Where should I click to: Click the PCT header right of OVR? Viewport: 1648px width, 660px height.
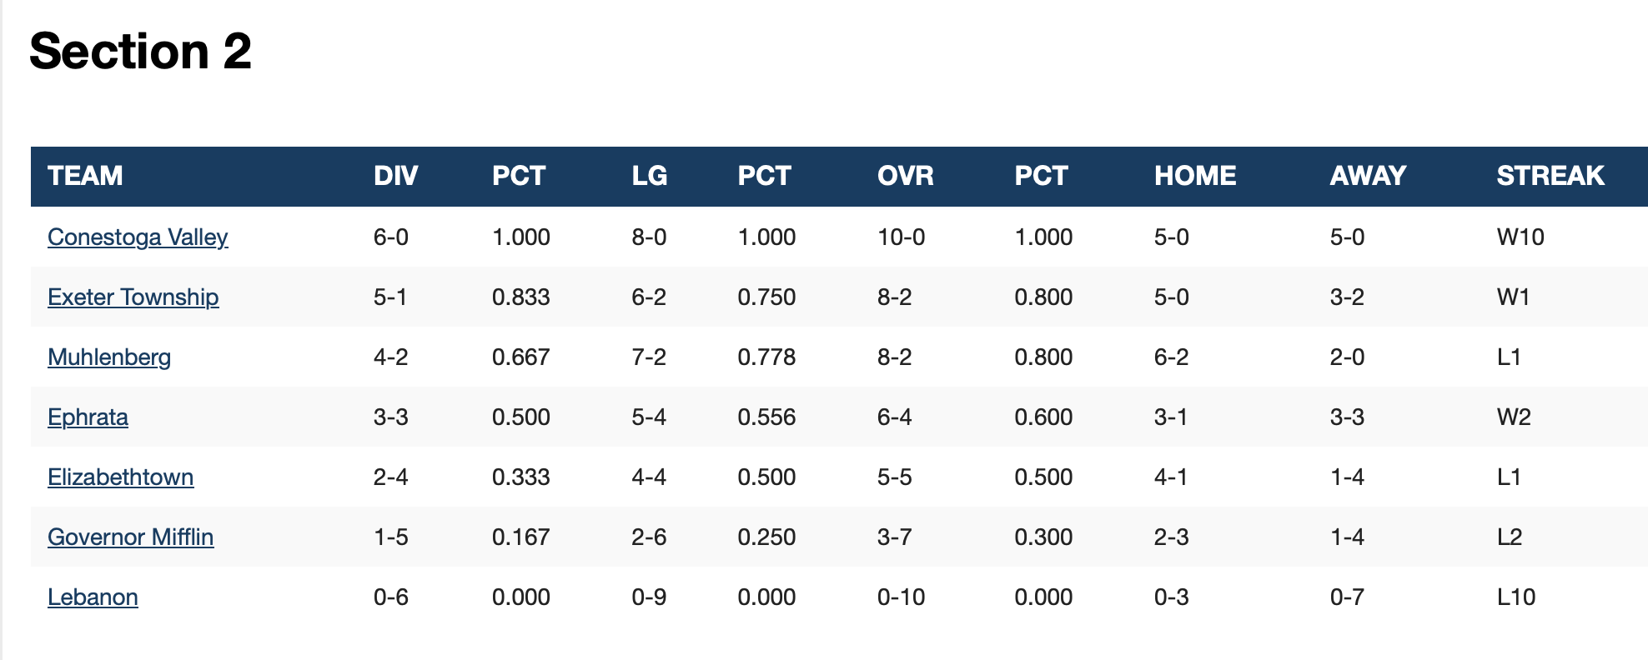click(x=1041, y=176)
